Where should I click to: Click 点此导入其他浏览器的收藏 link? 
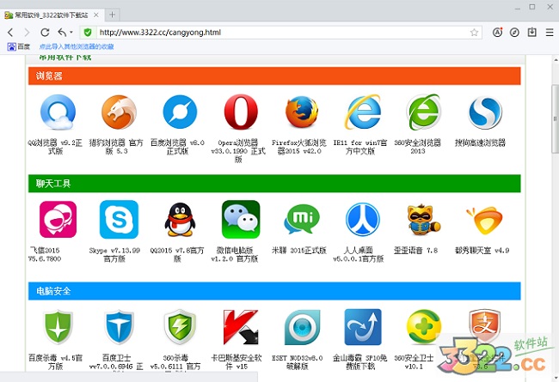pyautogui.click(x=77, y=46)
